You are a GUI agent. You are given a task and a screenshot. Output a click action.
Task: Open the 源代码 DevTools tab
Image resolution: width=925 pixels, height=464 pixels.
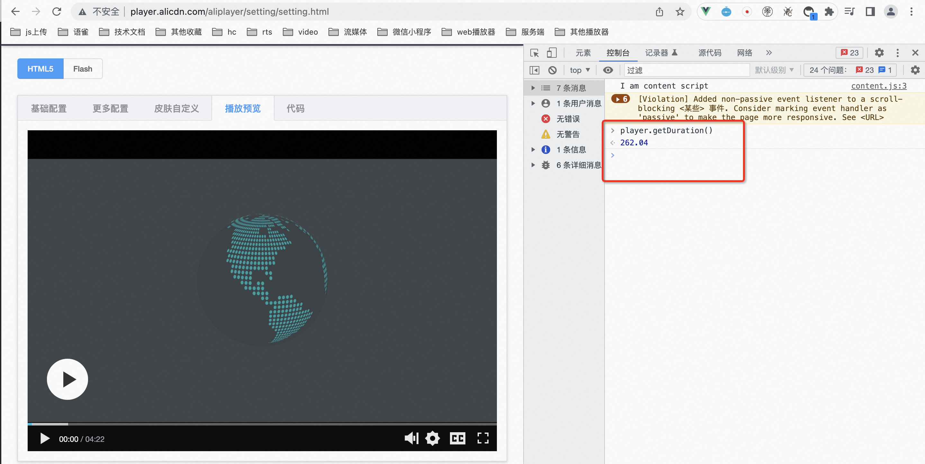710,53
